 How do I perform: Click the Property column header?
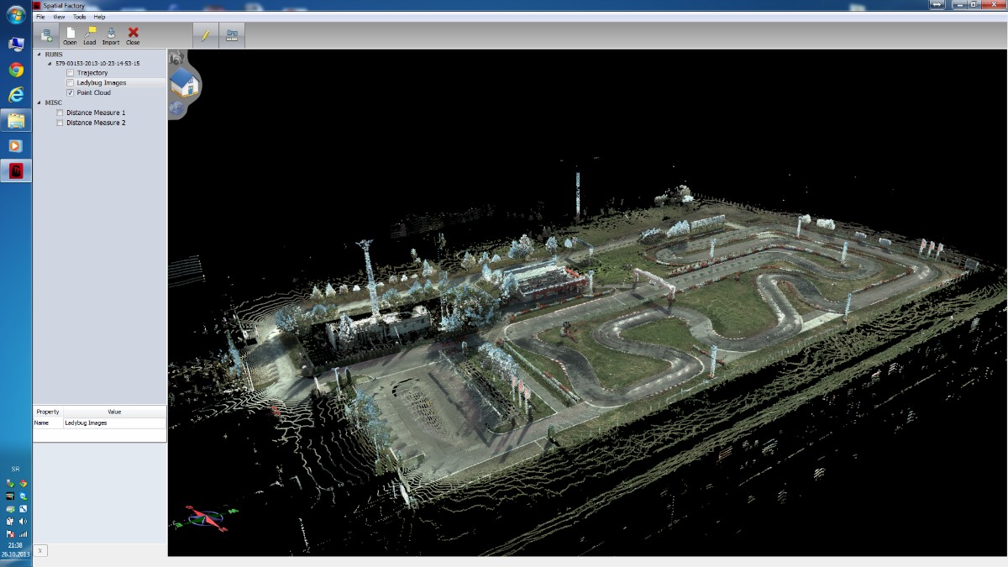pos(48,412)
